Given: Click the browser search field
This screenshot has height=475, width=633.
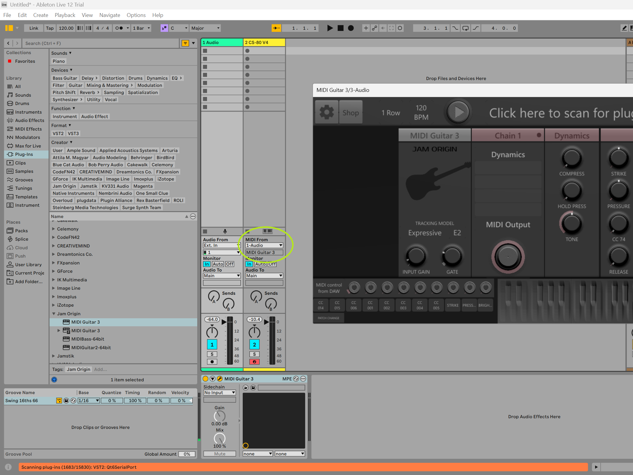Looking at the screenshot, I should click(101, 43).
